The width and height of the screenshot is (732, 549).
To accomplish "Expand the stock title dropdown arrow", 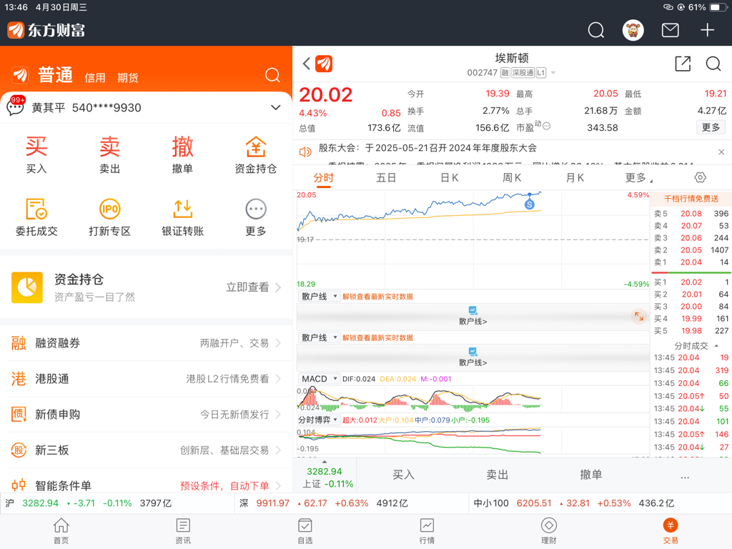I will (x=553, y=73).
